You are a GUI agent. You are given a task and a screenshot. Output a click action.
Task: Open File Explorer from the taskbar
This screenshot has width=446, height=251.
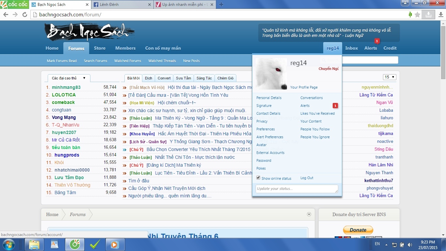coord(34,244)
